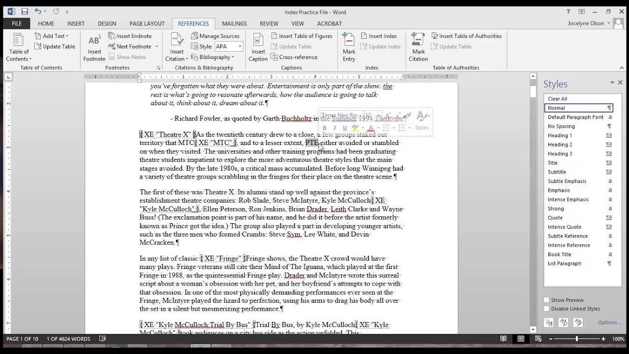Screen dimensions: 629x354
Task: Toggle Underline in the mini toolbar
Action: tap(344, 128)
